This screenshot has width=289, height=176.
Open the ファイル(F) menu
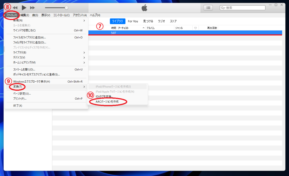coord(11,15)
